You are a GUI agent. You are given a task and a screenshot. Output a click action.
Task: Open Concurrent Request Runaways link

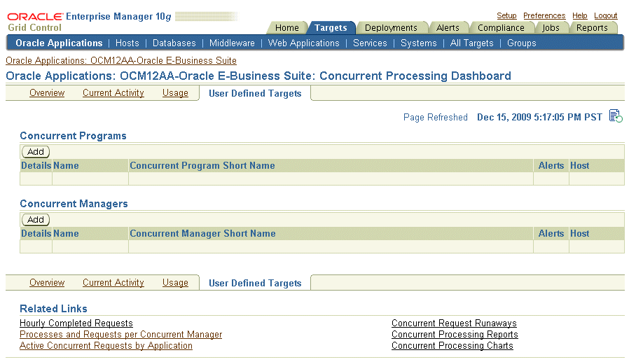(x=454, y=323)
